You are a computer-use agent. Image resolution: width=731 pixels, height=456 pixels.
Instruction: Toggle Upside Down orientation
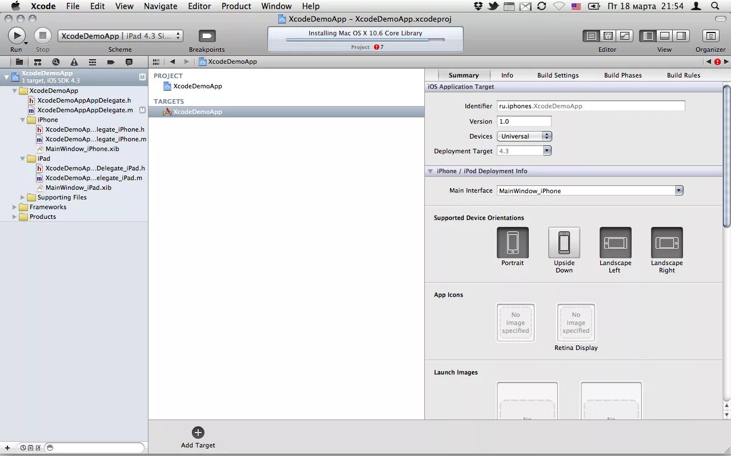[x=564, y=243]
